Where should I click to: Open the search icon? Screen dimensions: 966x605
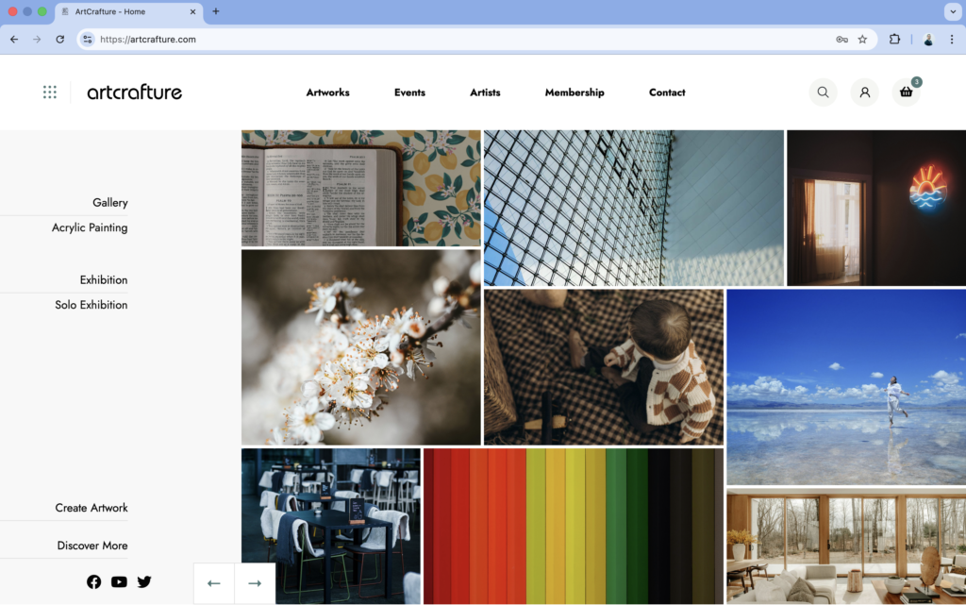pyautogui.click(x=822, y=92)
